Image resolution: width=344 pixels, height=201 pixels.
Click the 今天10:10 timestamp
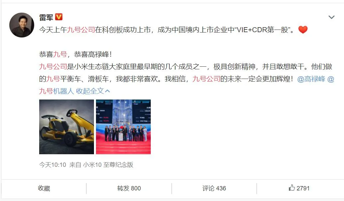tap(53, 165)
